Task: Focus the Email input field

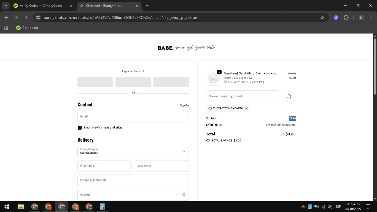Action: coord(133,117)
